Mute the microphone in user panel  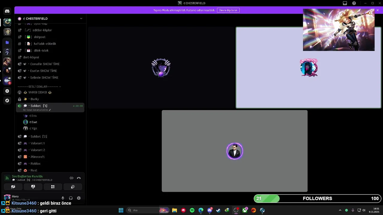(x=63, y=198)
